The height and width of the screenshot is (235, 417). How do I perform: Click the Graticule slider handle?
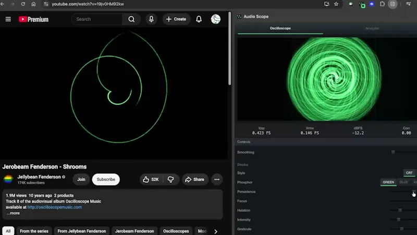[x=401, y=229]
